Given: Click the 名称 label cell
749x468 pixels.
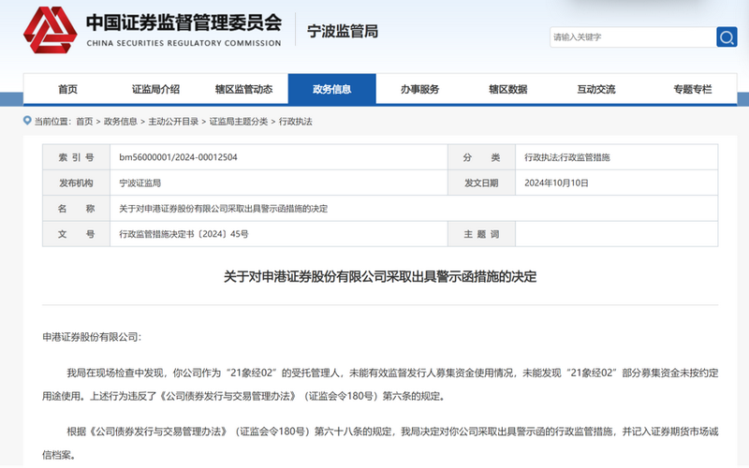Looking at the screenshot, I should pyautogui.click(x=77, y=209).
